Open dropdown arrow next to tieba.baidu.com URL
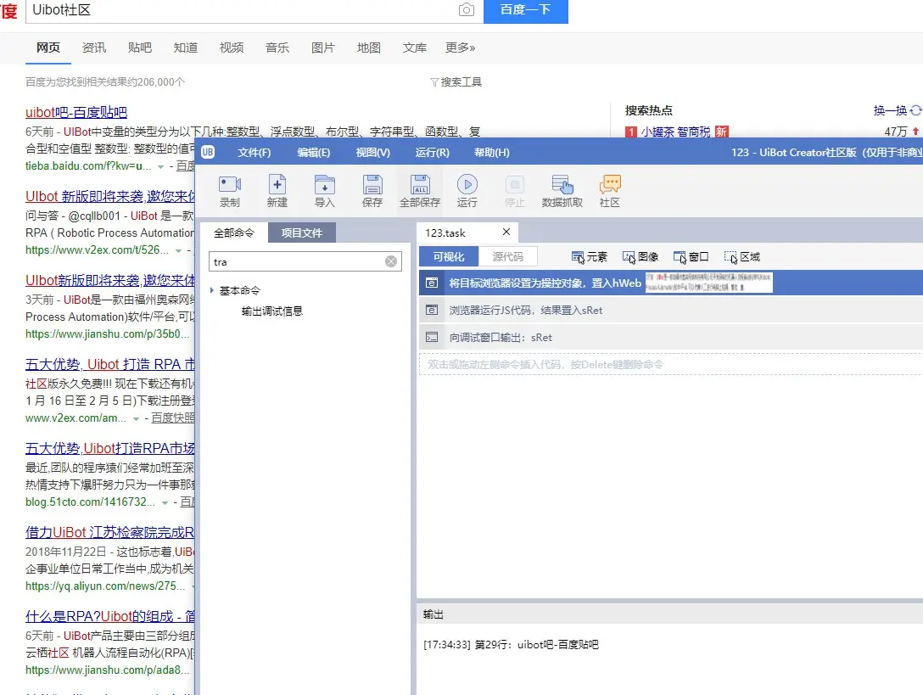The image size is (923, 695). click(x=160, y=166)
